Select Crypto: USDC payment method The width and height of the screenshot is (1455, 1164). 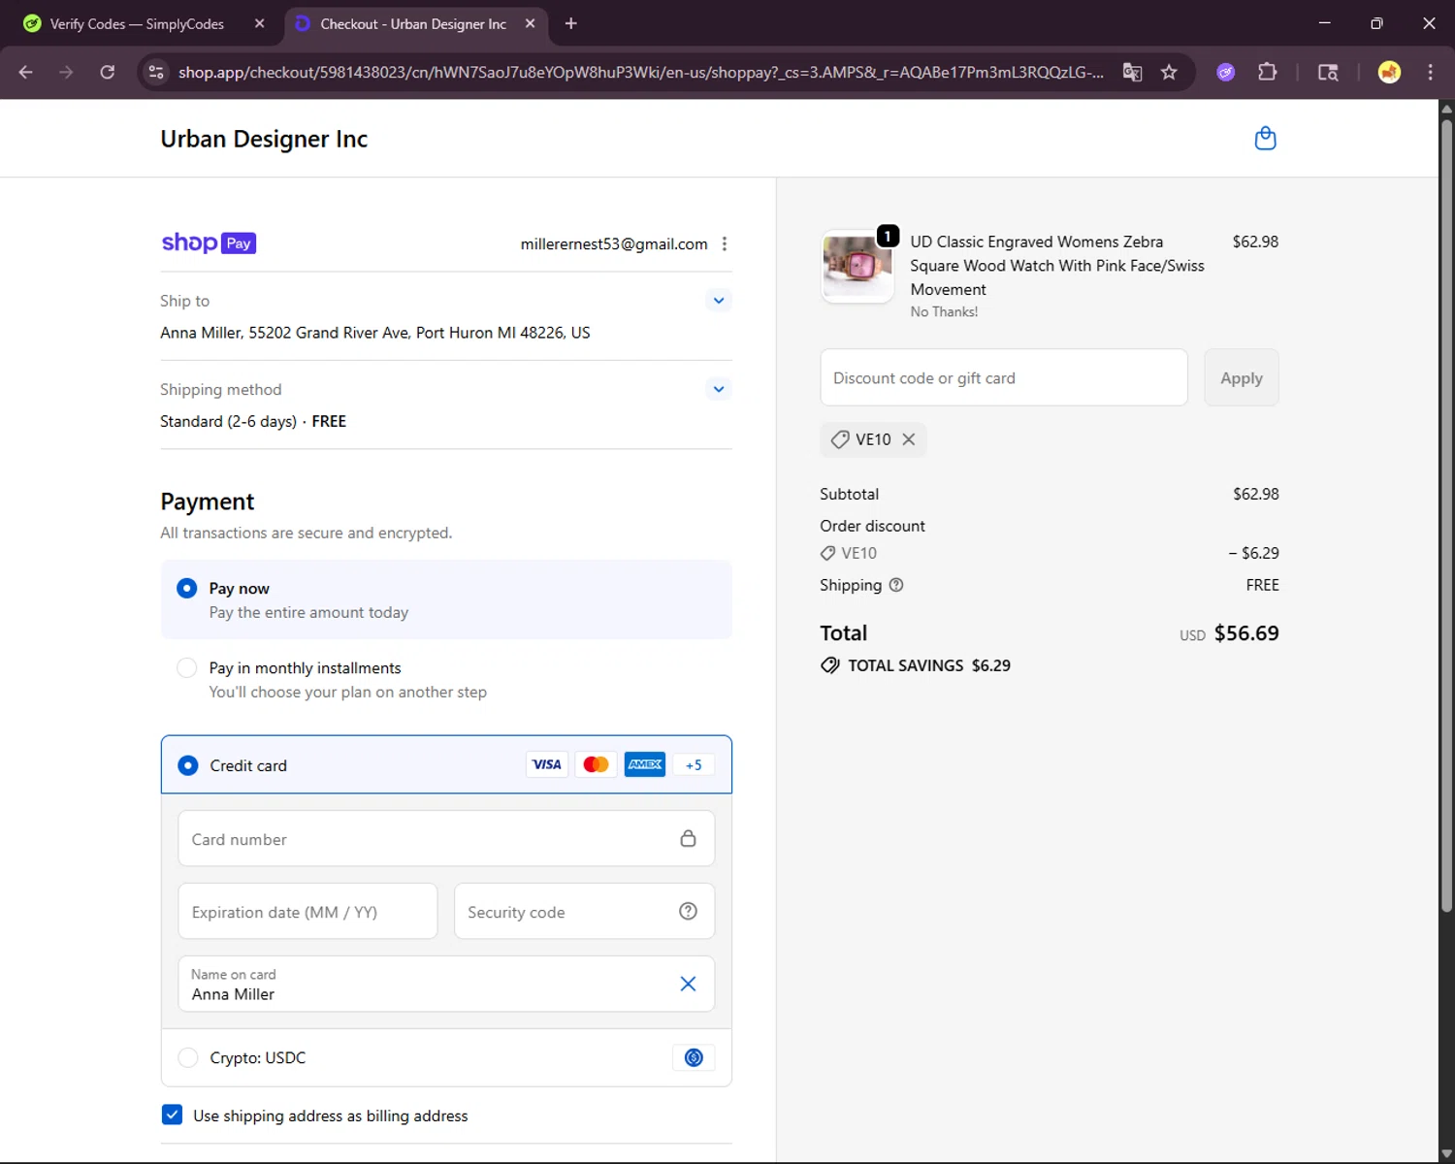point(188,1057)
